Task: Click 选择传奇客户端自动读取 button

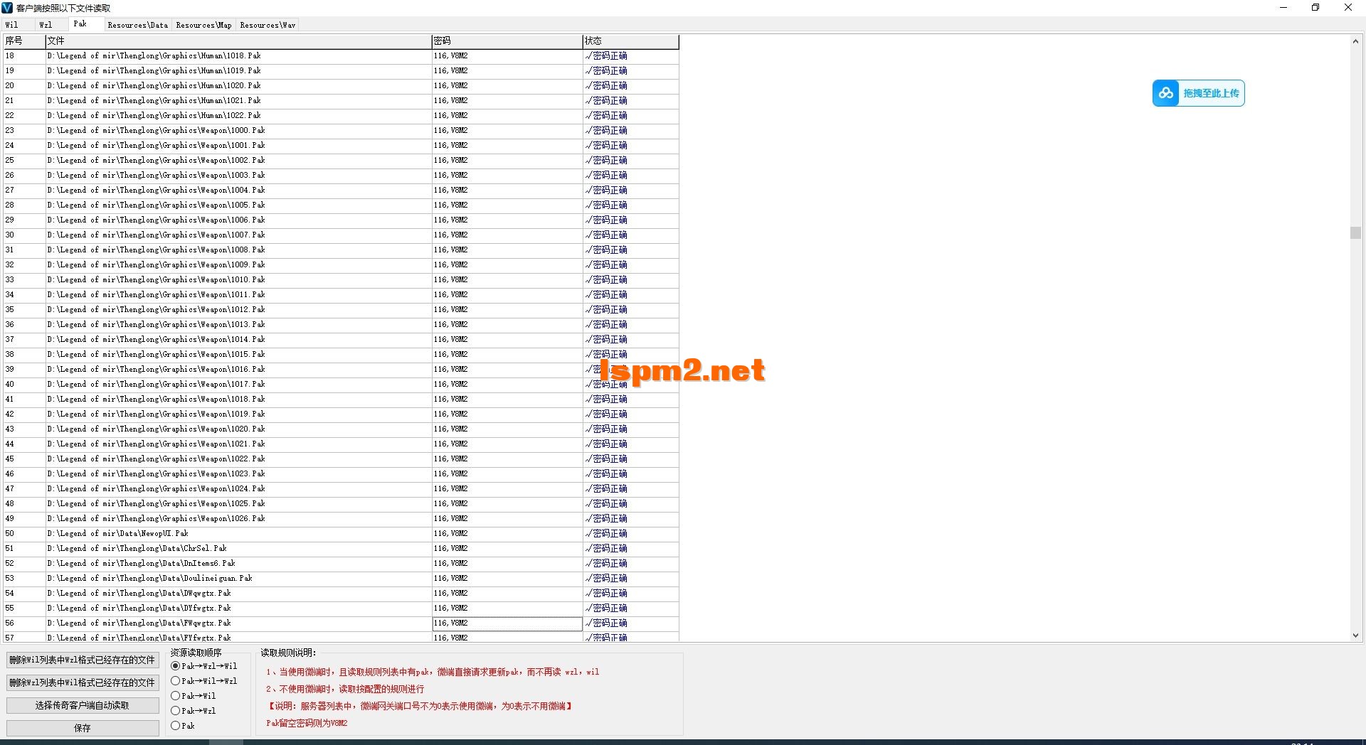Action: click(x=83, y=705)
